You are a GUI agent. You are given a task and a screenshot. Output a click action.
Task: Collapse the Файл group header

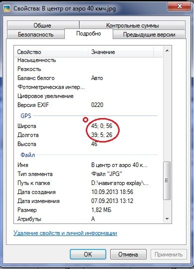coord(27,155)
